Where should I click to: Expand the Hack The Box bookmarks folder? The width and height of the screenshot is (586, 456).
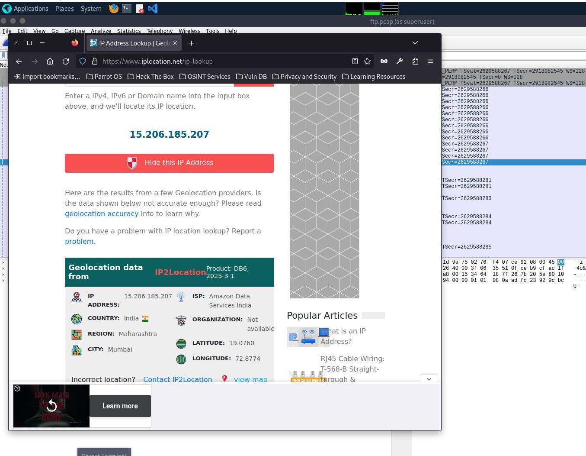(151, 77)
